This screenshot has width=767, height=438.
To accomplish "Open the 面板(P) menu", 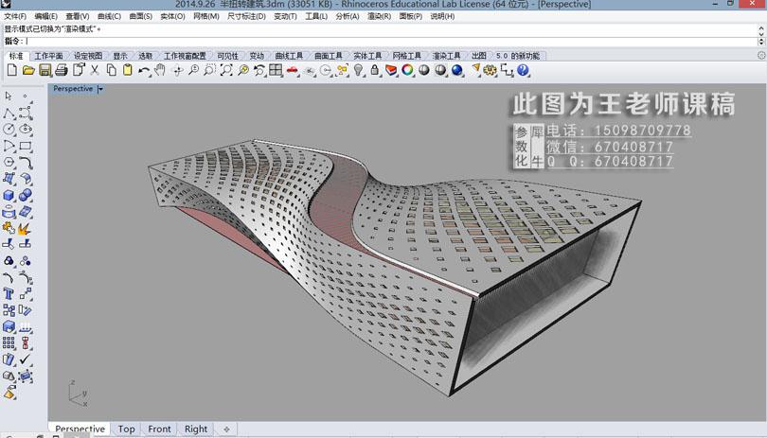I will point(410,16).
